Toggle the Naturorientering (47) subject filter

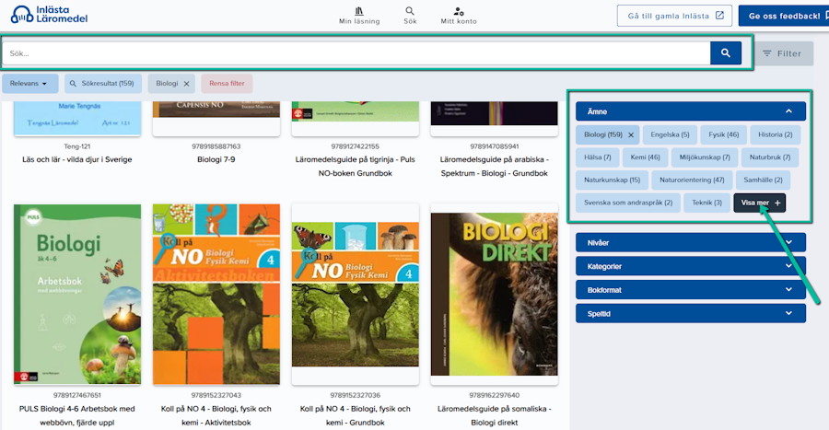tap(692, 180)
